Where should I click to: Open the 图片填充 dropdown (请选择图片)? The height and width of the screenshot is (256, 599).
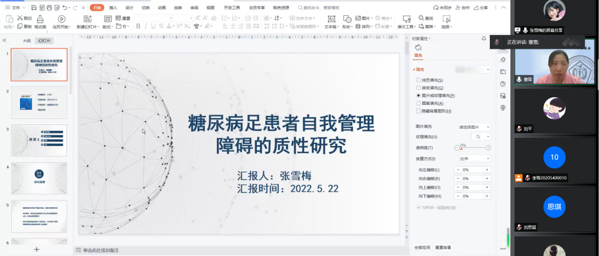(x=474, y=127)
